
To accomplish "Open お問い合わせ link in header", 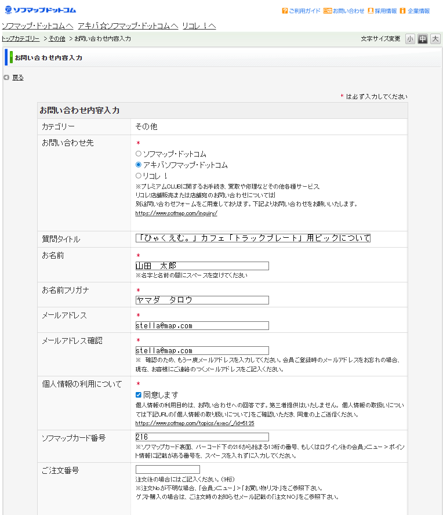I will pyautogui.click(x=348, y=11).
